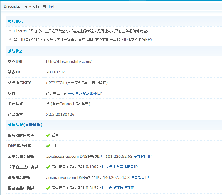Click checkmark icon in 漫游主接口测试 row
The image size is (222, 195).
point(48,188)
